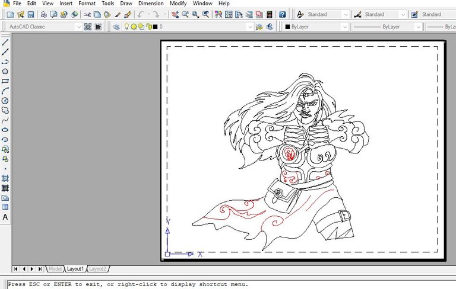This screenshot has height=289, width=456.
Task: Open the Dimension Style Standard dropdown
Action: pos(403,14)
